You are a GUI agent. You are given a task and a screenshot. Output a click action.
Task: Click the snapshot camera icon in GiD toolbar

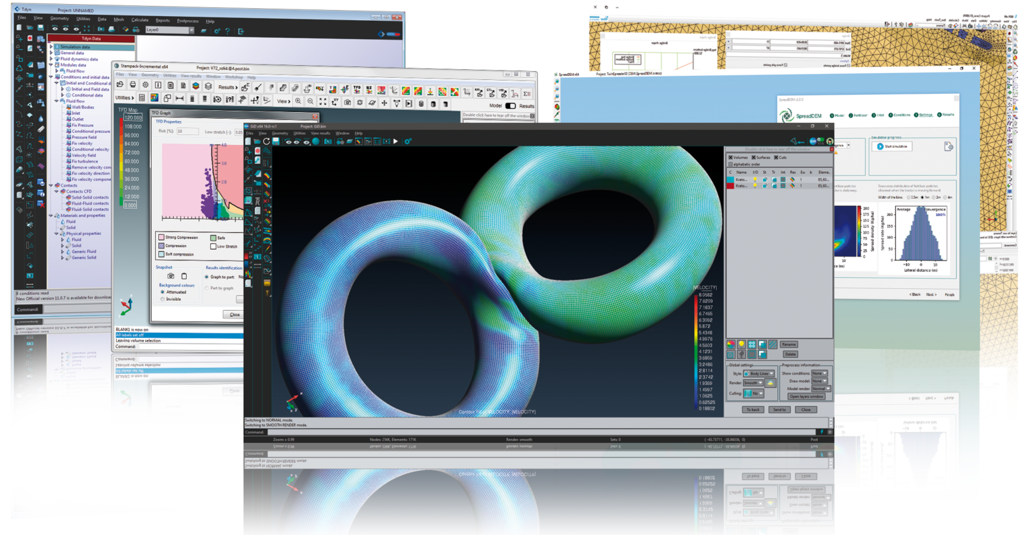[328, 142]
